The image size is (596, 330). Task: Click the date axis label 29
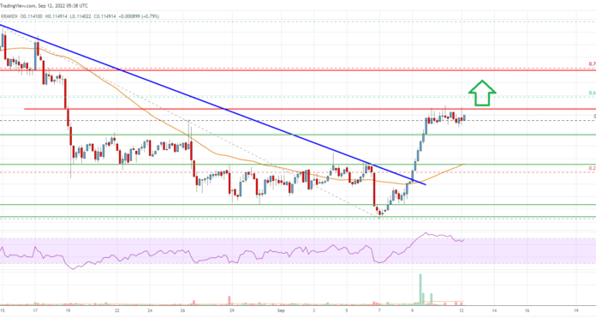point(232,310)
